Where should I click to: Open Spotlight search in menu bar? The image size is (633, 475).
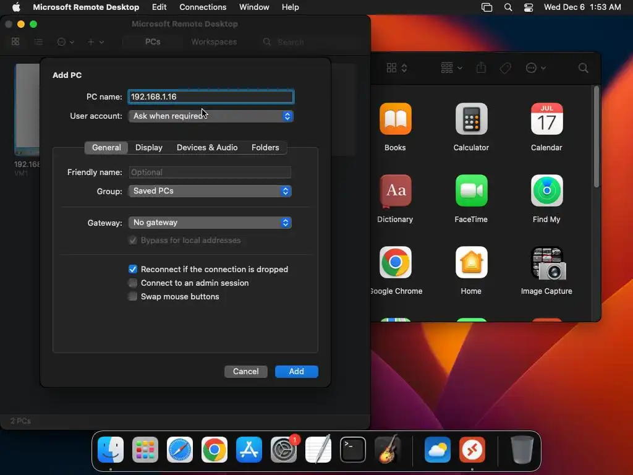point(508,7)
